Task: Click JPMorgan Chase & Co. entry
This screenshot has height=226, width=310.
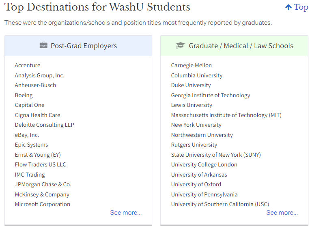Action: click(x=43, y=184)
